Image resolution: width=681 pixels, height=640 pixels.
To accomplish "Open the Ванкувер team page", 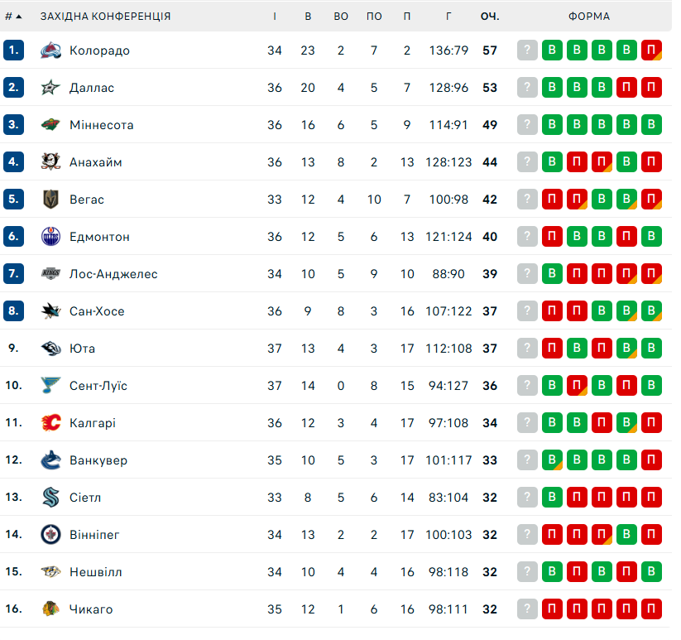I will pyautogui.click(x=98, y=460).
